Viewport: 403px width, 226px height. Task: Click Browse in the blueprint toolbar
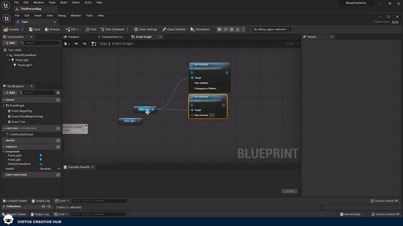pyautogui.click(x=52, y=30)
